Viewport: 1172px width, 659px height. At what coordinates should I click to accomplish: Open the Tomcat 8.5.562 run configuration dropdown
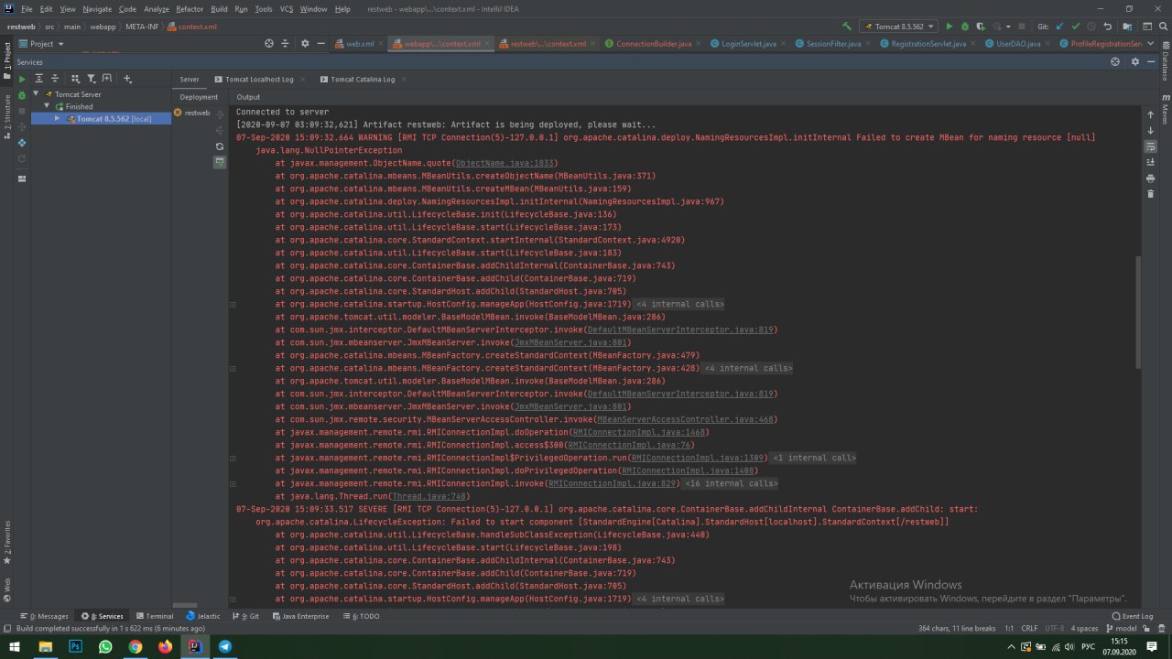[900, 27]
